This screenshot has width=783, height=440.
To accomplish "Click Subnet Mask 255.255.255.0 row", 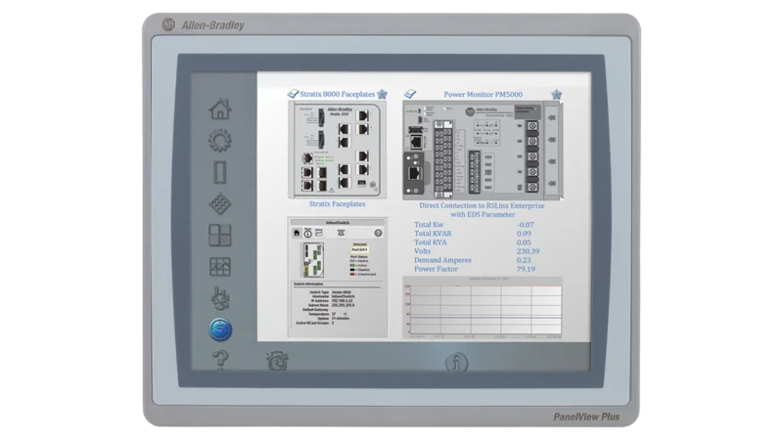I will pos(331,305).
